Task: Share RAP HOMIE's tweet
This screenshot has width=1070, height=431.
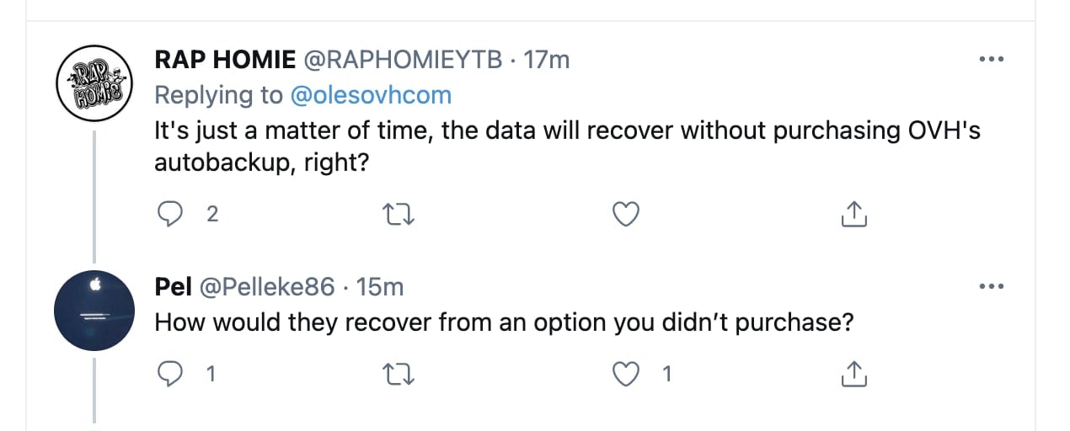Action: point(854,215)
